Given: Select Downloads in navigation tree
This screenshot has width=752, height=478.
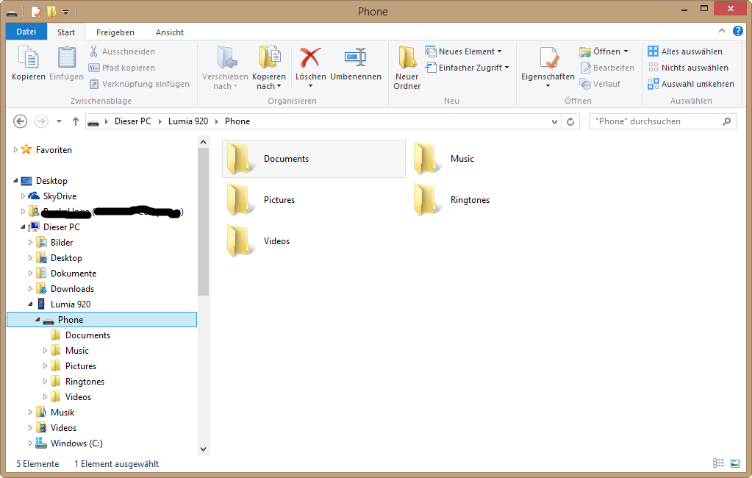Looking at the screenshot, I should (73, 289).
